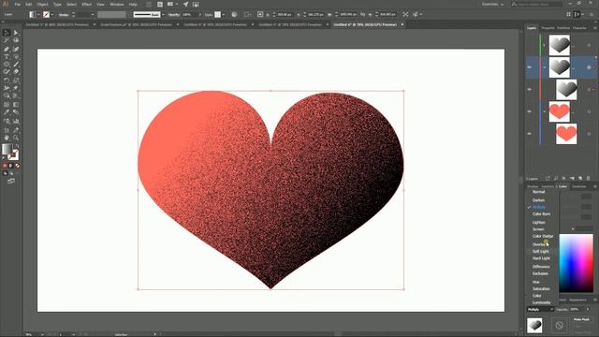Click the Transparency panel opacity field
Screen dimensions: 599x337
577,309
